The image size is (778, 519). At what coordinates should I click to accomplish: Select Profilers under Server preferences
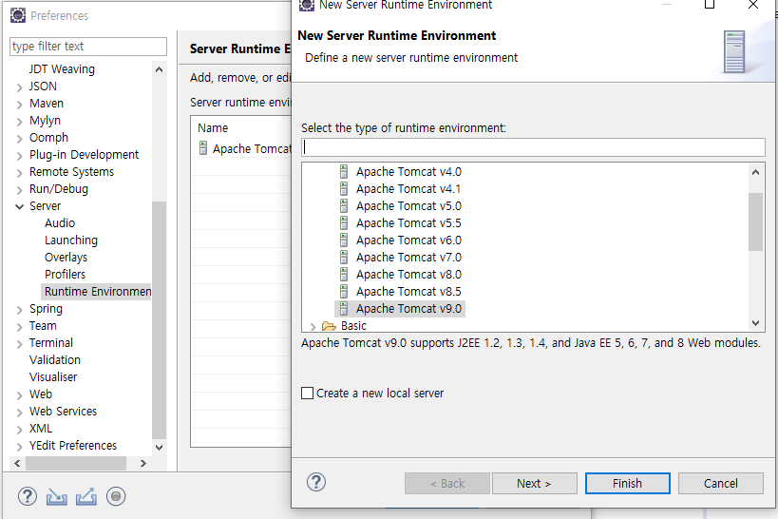pos(65,274)
